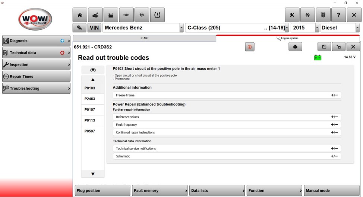
Task: Select the Engine system tab
Action: 287,38
